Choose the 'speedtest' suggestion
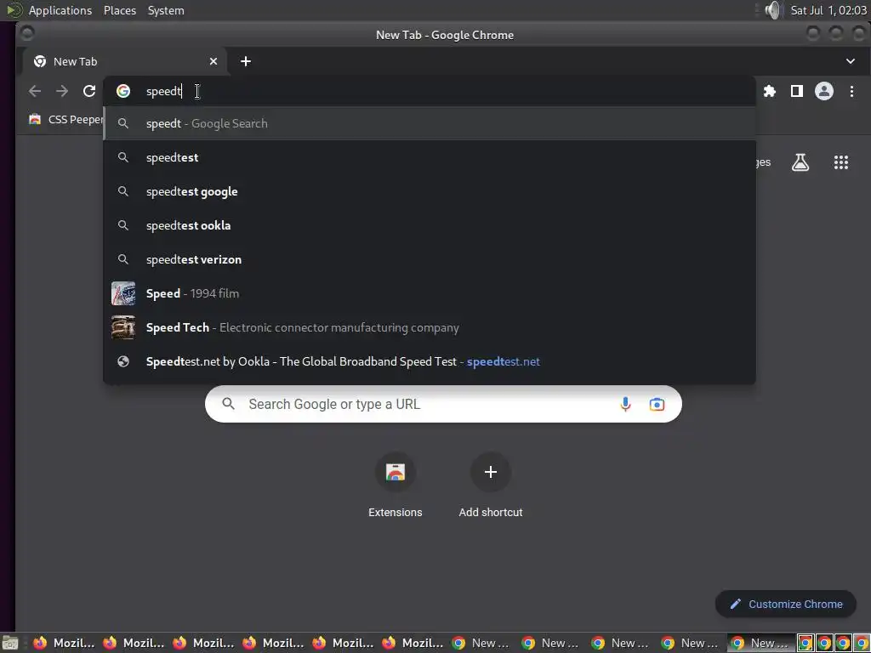 coord(429,157)
